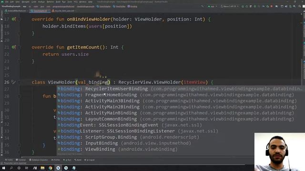The image size is (305, 171).
Task: Select the InputBinding completion suggestion
Action: [x=156, y=143]
